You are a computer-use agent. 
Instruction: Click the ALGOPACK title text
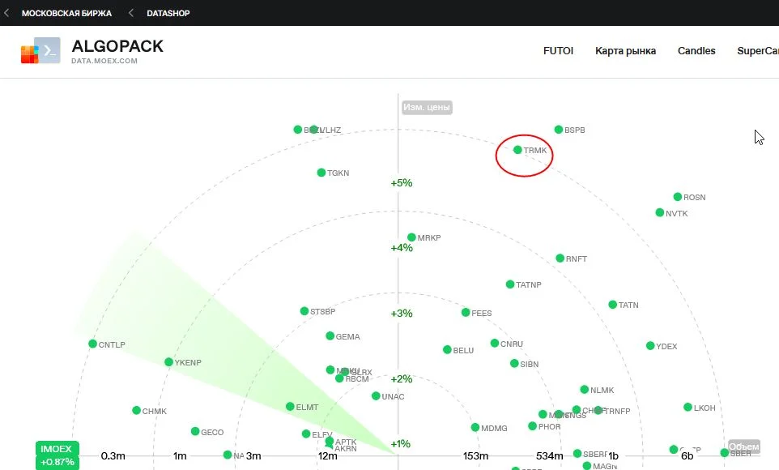117,45
